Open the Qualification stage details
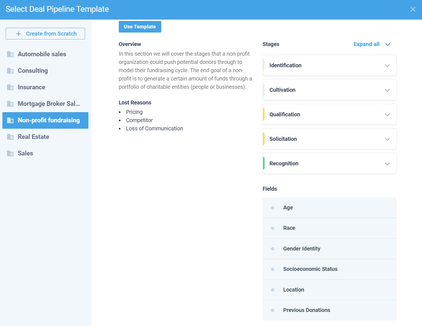This screenshot has height=326, width=422. (x=387, y=115)
